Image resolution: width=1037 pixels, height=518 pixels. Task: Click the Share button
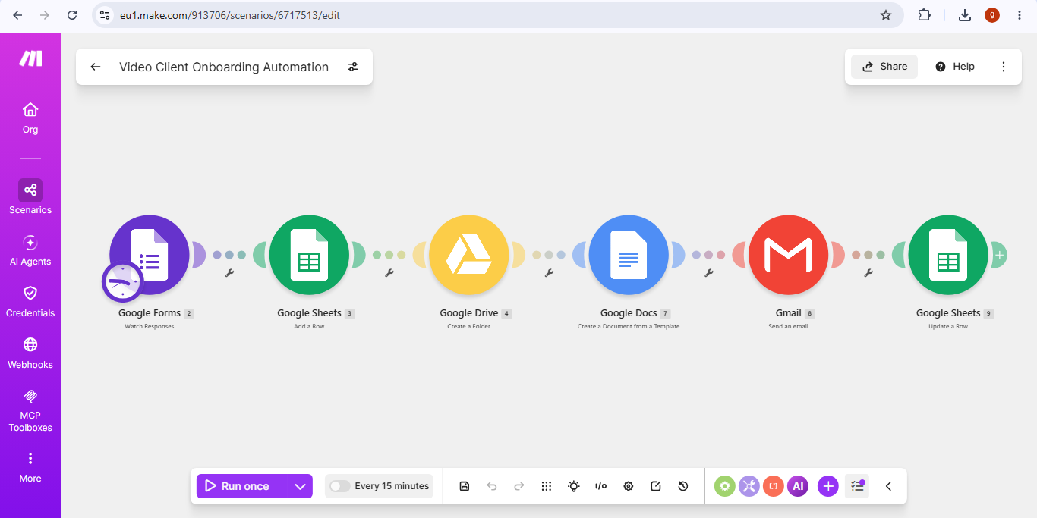tap(884, 67)
